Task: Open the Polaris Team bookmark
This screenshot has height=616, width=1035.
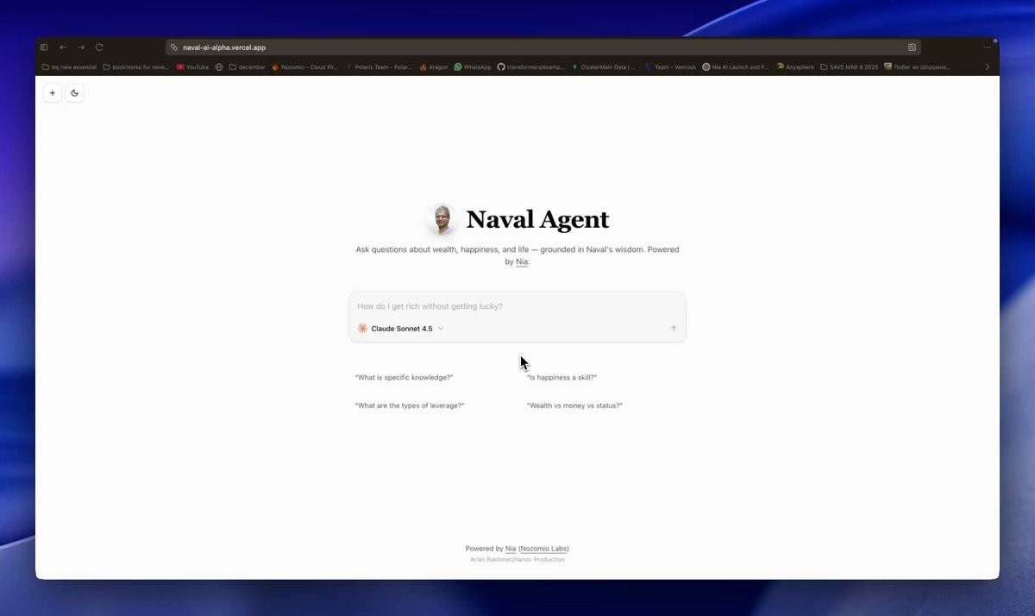Action: [379, 66]
